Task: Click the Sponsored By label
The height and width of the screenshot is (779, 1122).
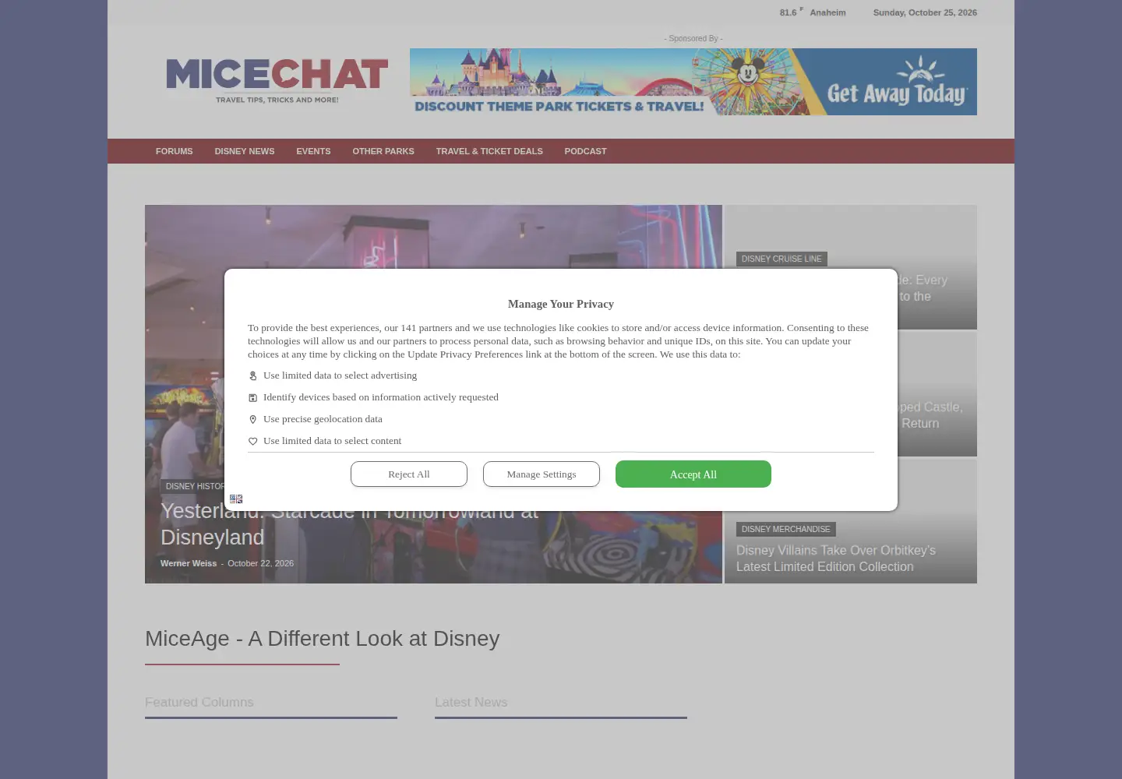Action: (x=693, y=38)
